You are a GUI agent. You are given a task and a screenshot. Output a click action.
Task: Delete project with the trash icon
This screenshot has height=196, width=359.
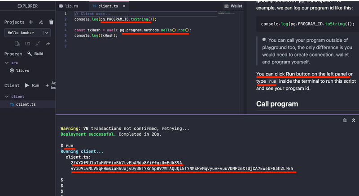(51, 22)
